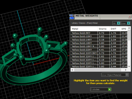This screenshot has width=132, height=99.
Task: Click the table's scroll up arrow
Action: (129, 28)
